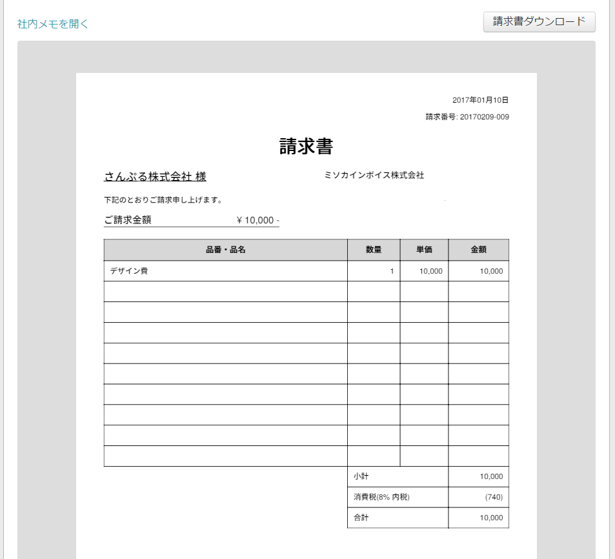Click the unit price in デザイン費 row
Viewport: 615px width, 559px height.
pos(430,271)
